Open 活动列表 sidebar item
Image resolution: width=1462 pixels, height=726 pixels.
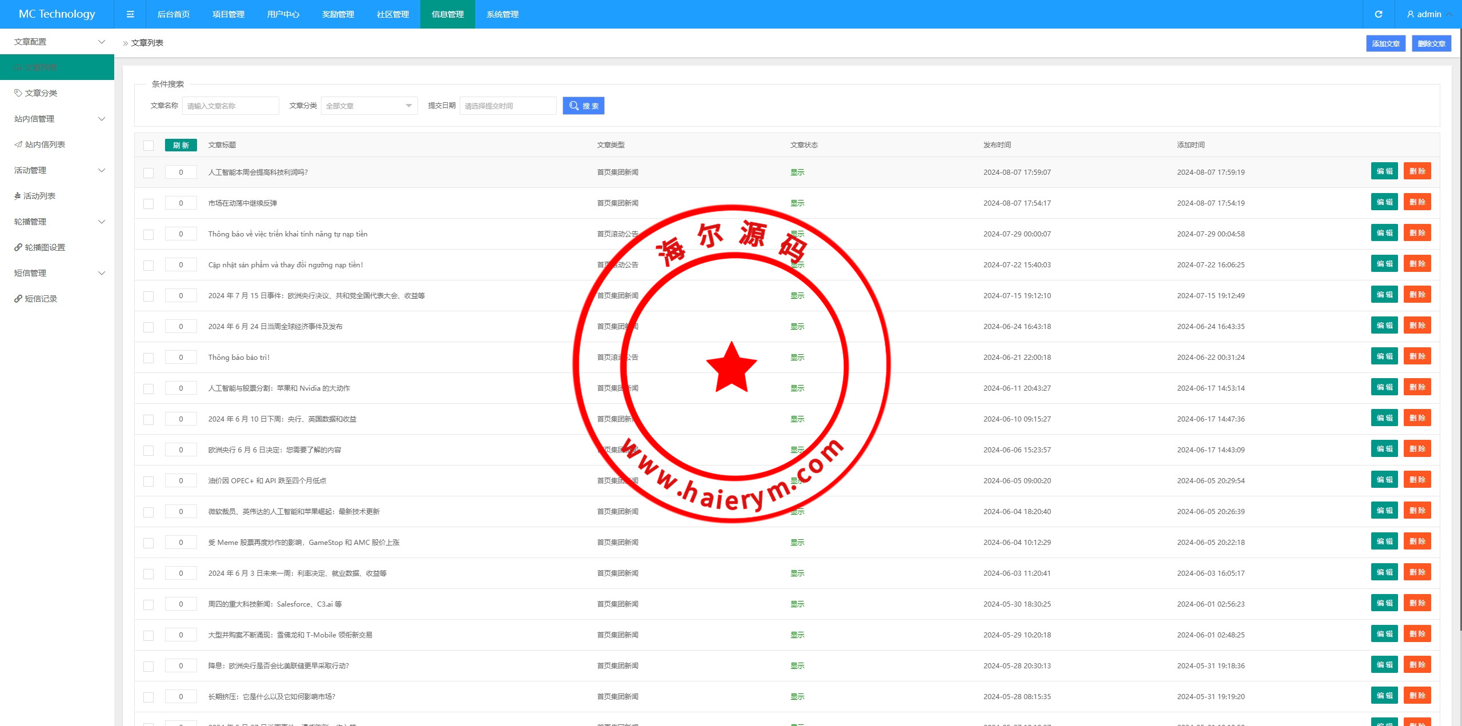tap(39, 196)
